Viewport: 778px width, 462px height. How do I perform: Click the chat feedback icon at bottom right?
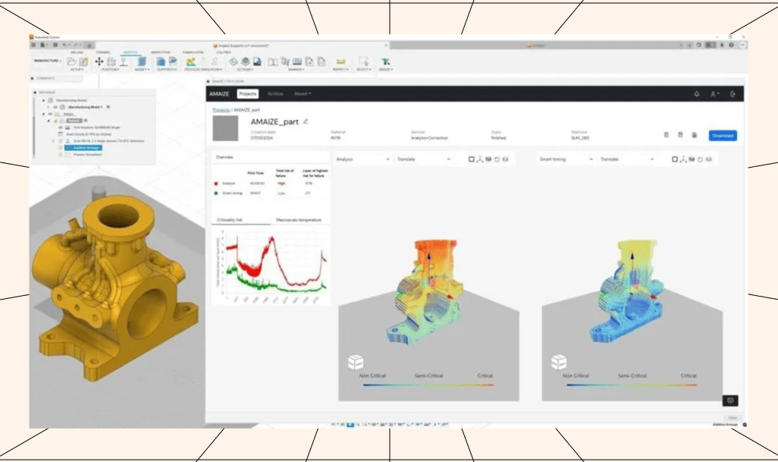(729, 401)
